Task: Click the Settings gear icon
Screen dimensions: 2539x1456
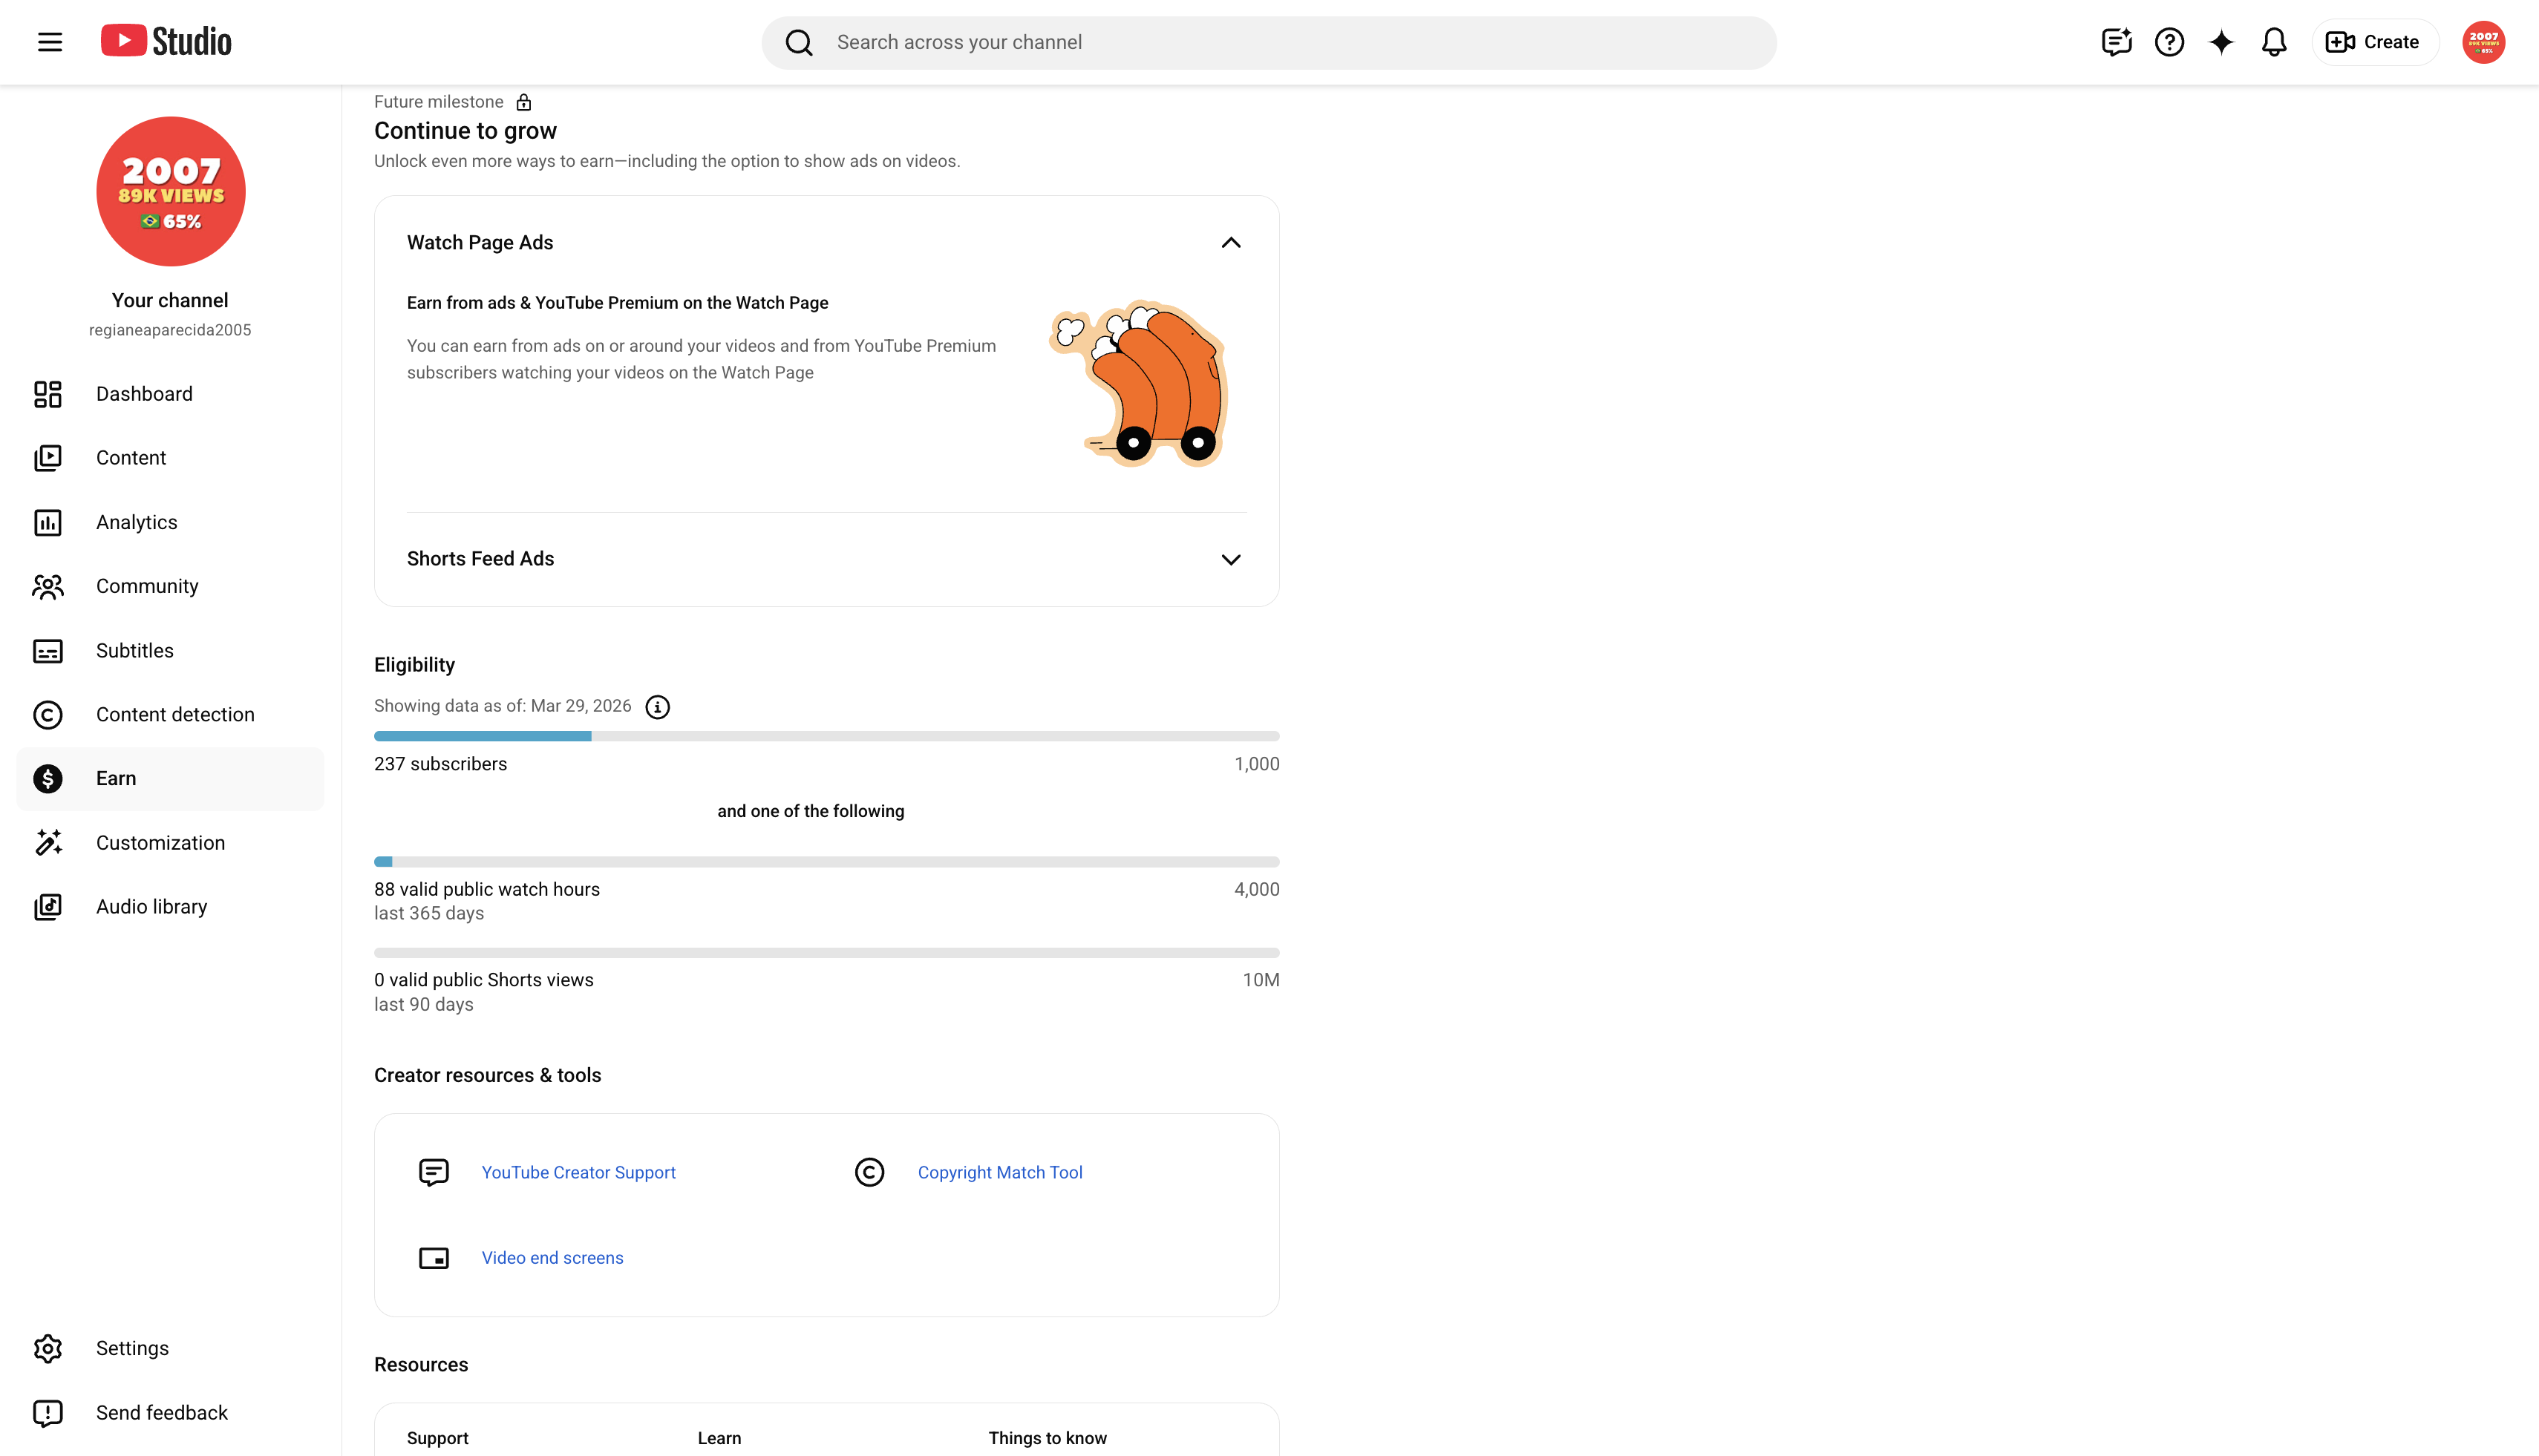Action: click(x=48, y=1348)
